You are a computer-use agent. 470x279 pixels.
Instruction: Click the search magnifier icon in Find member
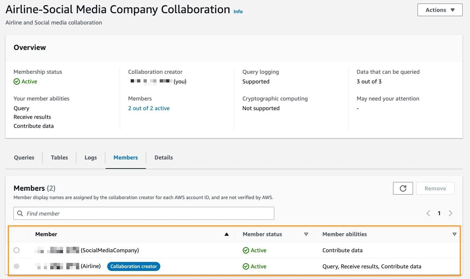click(20, 214)
